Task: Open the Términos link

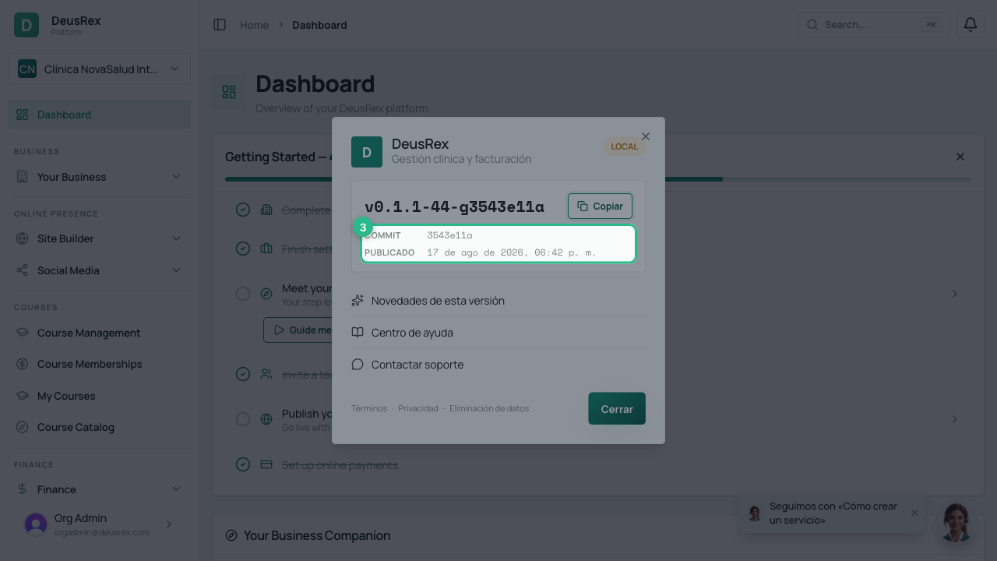Action: coord(369,408)
